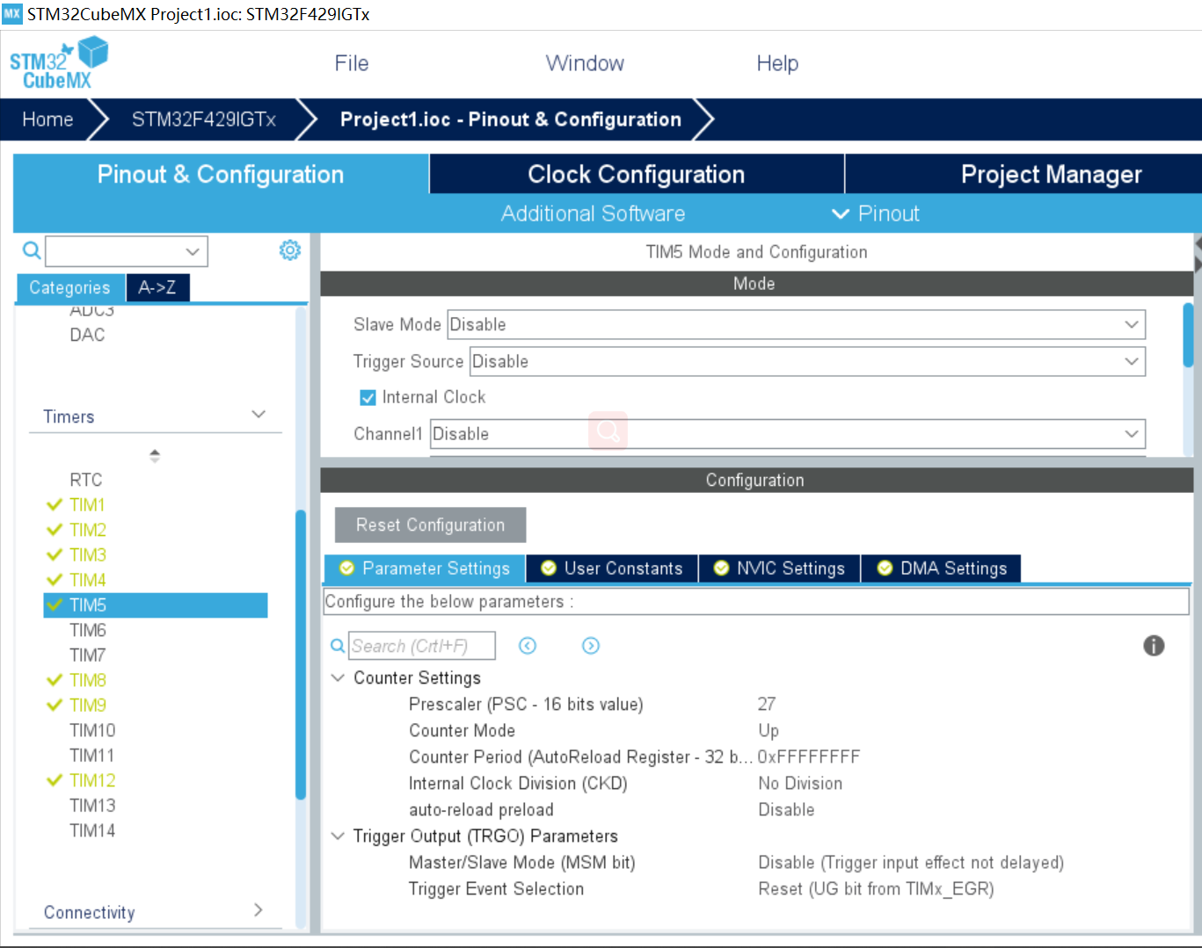Click the MX app icon in title bar
1202x948 pixels.
coord(12,14)
